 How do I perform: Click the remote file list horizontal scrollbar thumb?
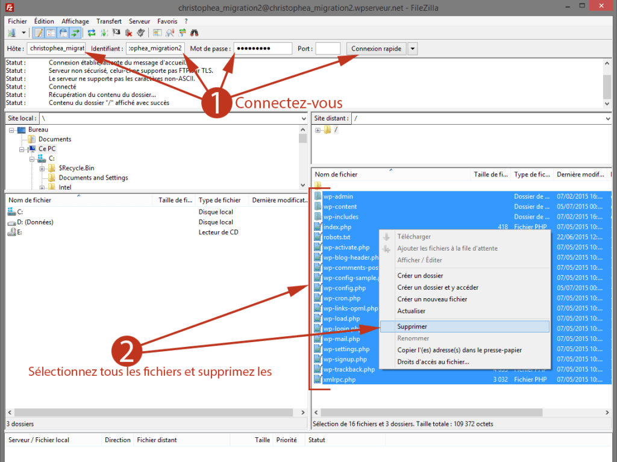tap(431, 413)
